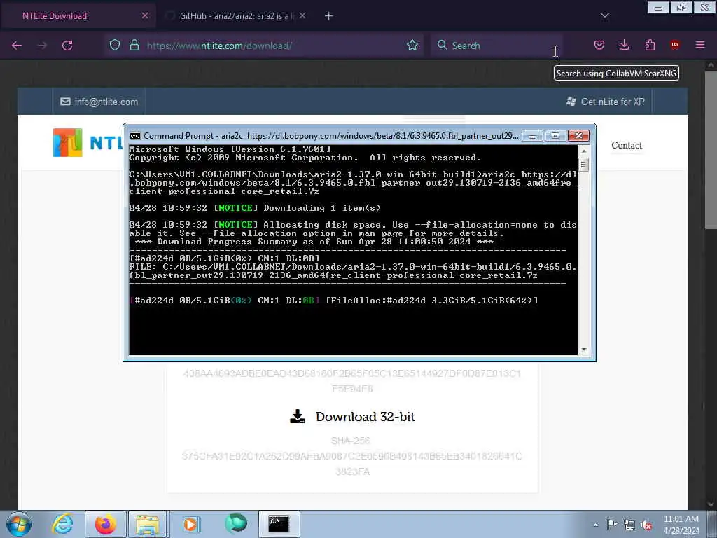Viewport: 717px width, 538px height.
Task: Bookmark this page with star icon
Action: pos(412,46)
